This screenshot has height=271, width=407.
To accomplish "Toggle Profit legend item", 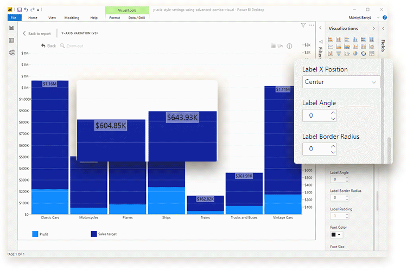I will 40,234.
